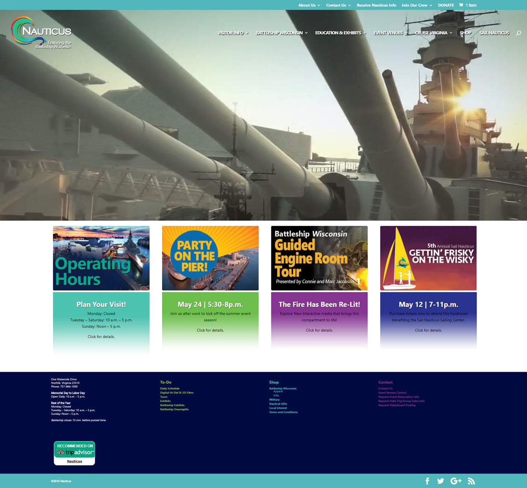527x488 pixels.
Task: Open the site search magnifier icon
Action: pos(519,33)
